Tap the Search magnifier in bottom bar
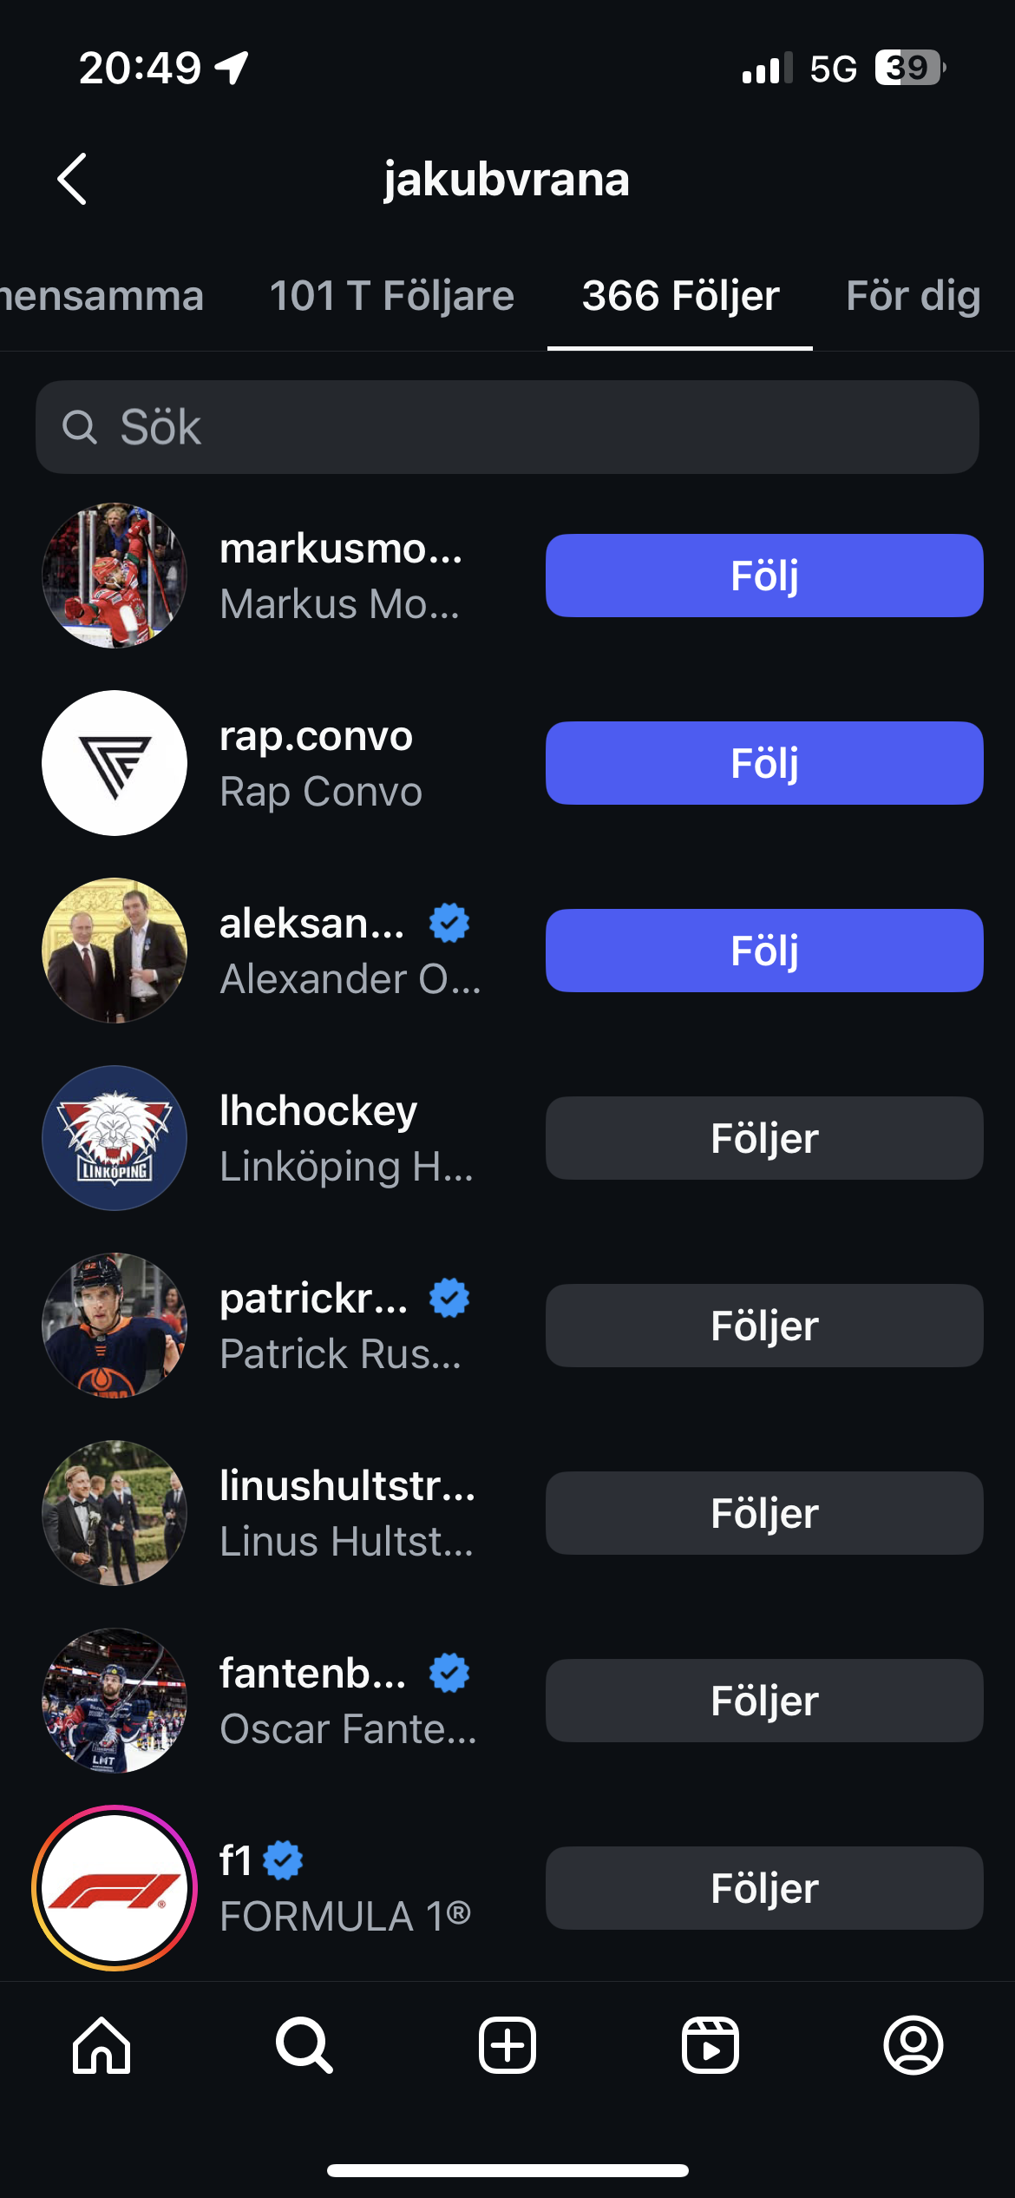The image size is (1015, 2198). point(304,2045)
